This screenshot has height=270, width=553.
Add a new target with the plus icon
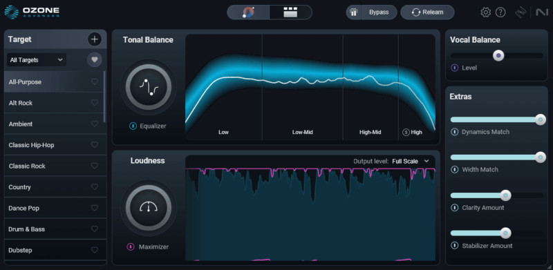tap(95, 39)
